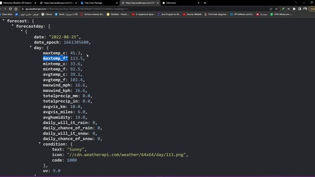Switch to the second weatherapi tab
Image resolution: width=315 pixels, height=177 pixels.
58,3
